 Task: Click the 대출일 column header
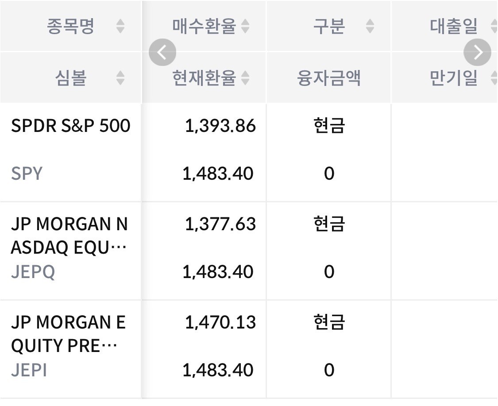click(454, 27)
